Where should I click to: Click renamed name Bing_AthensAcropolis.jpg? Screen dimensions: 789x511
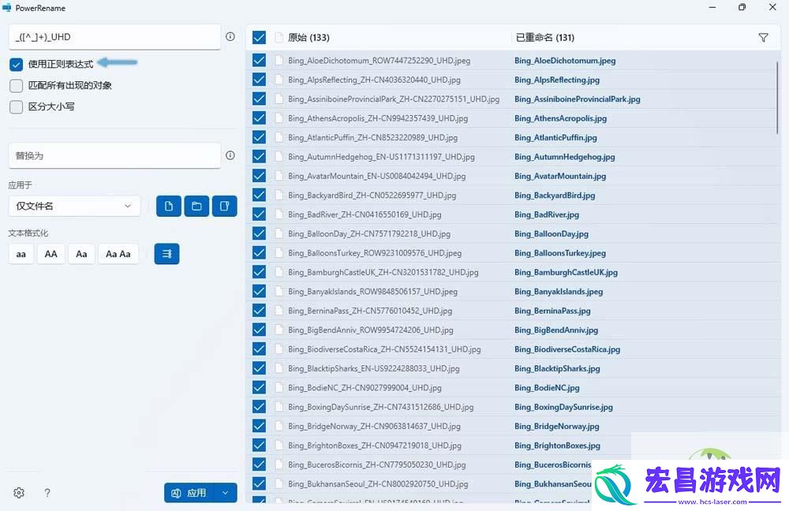click(x=560, y=118)
